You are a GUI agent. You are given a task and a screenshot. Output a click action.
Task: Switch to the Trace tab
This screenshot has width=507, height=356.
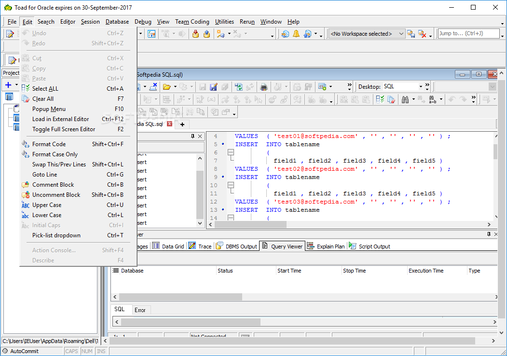200,246
